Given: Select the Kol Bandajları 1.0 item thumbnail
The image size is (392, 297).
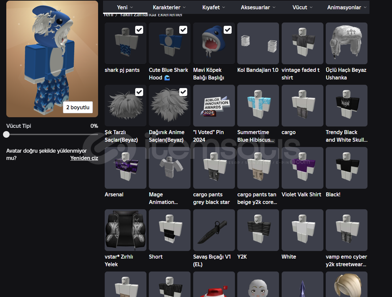Looking at the screenshot, I should (x=258, y=43).
